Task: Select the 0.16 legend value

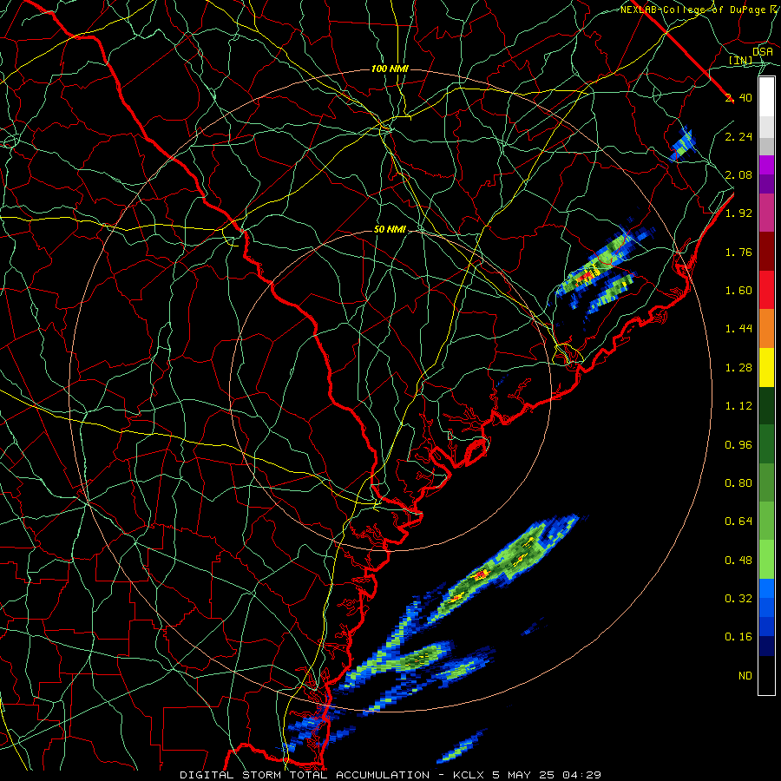Action: pos(738,637)
